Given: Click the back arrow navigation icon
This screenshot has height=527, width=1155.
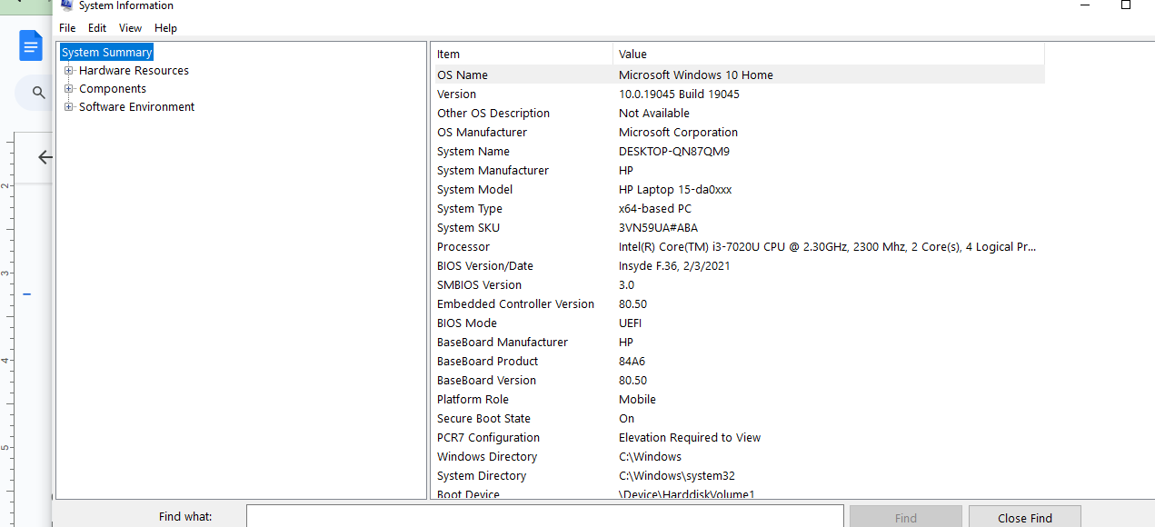Looking at the screenshot, I should 44,157.
